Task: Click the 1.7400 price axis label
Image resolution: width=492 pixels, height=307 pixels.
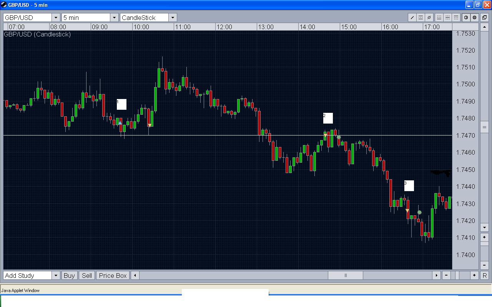Action: tap(465, 255)
